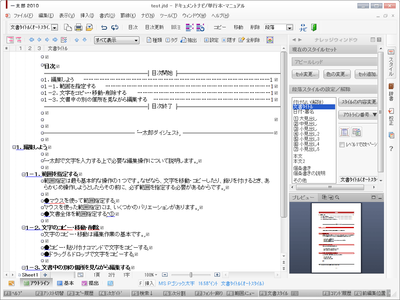The height and width of the screenshot is (300, 400).
Task: Open the ファイル(F) menu
Action: [x=23, y=16]
